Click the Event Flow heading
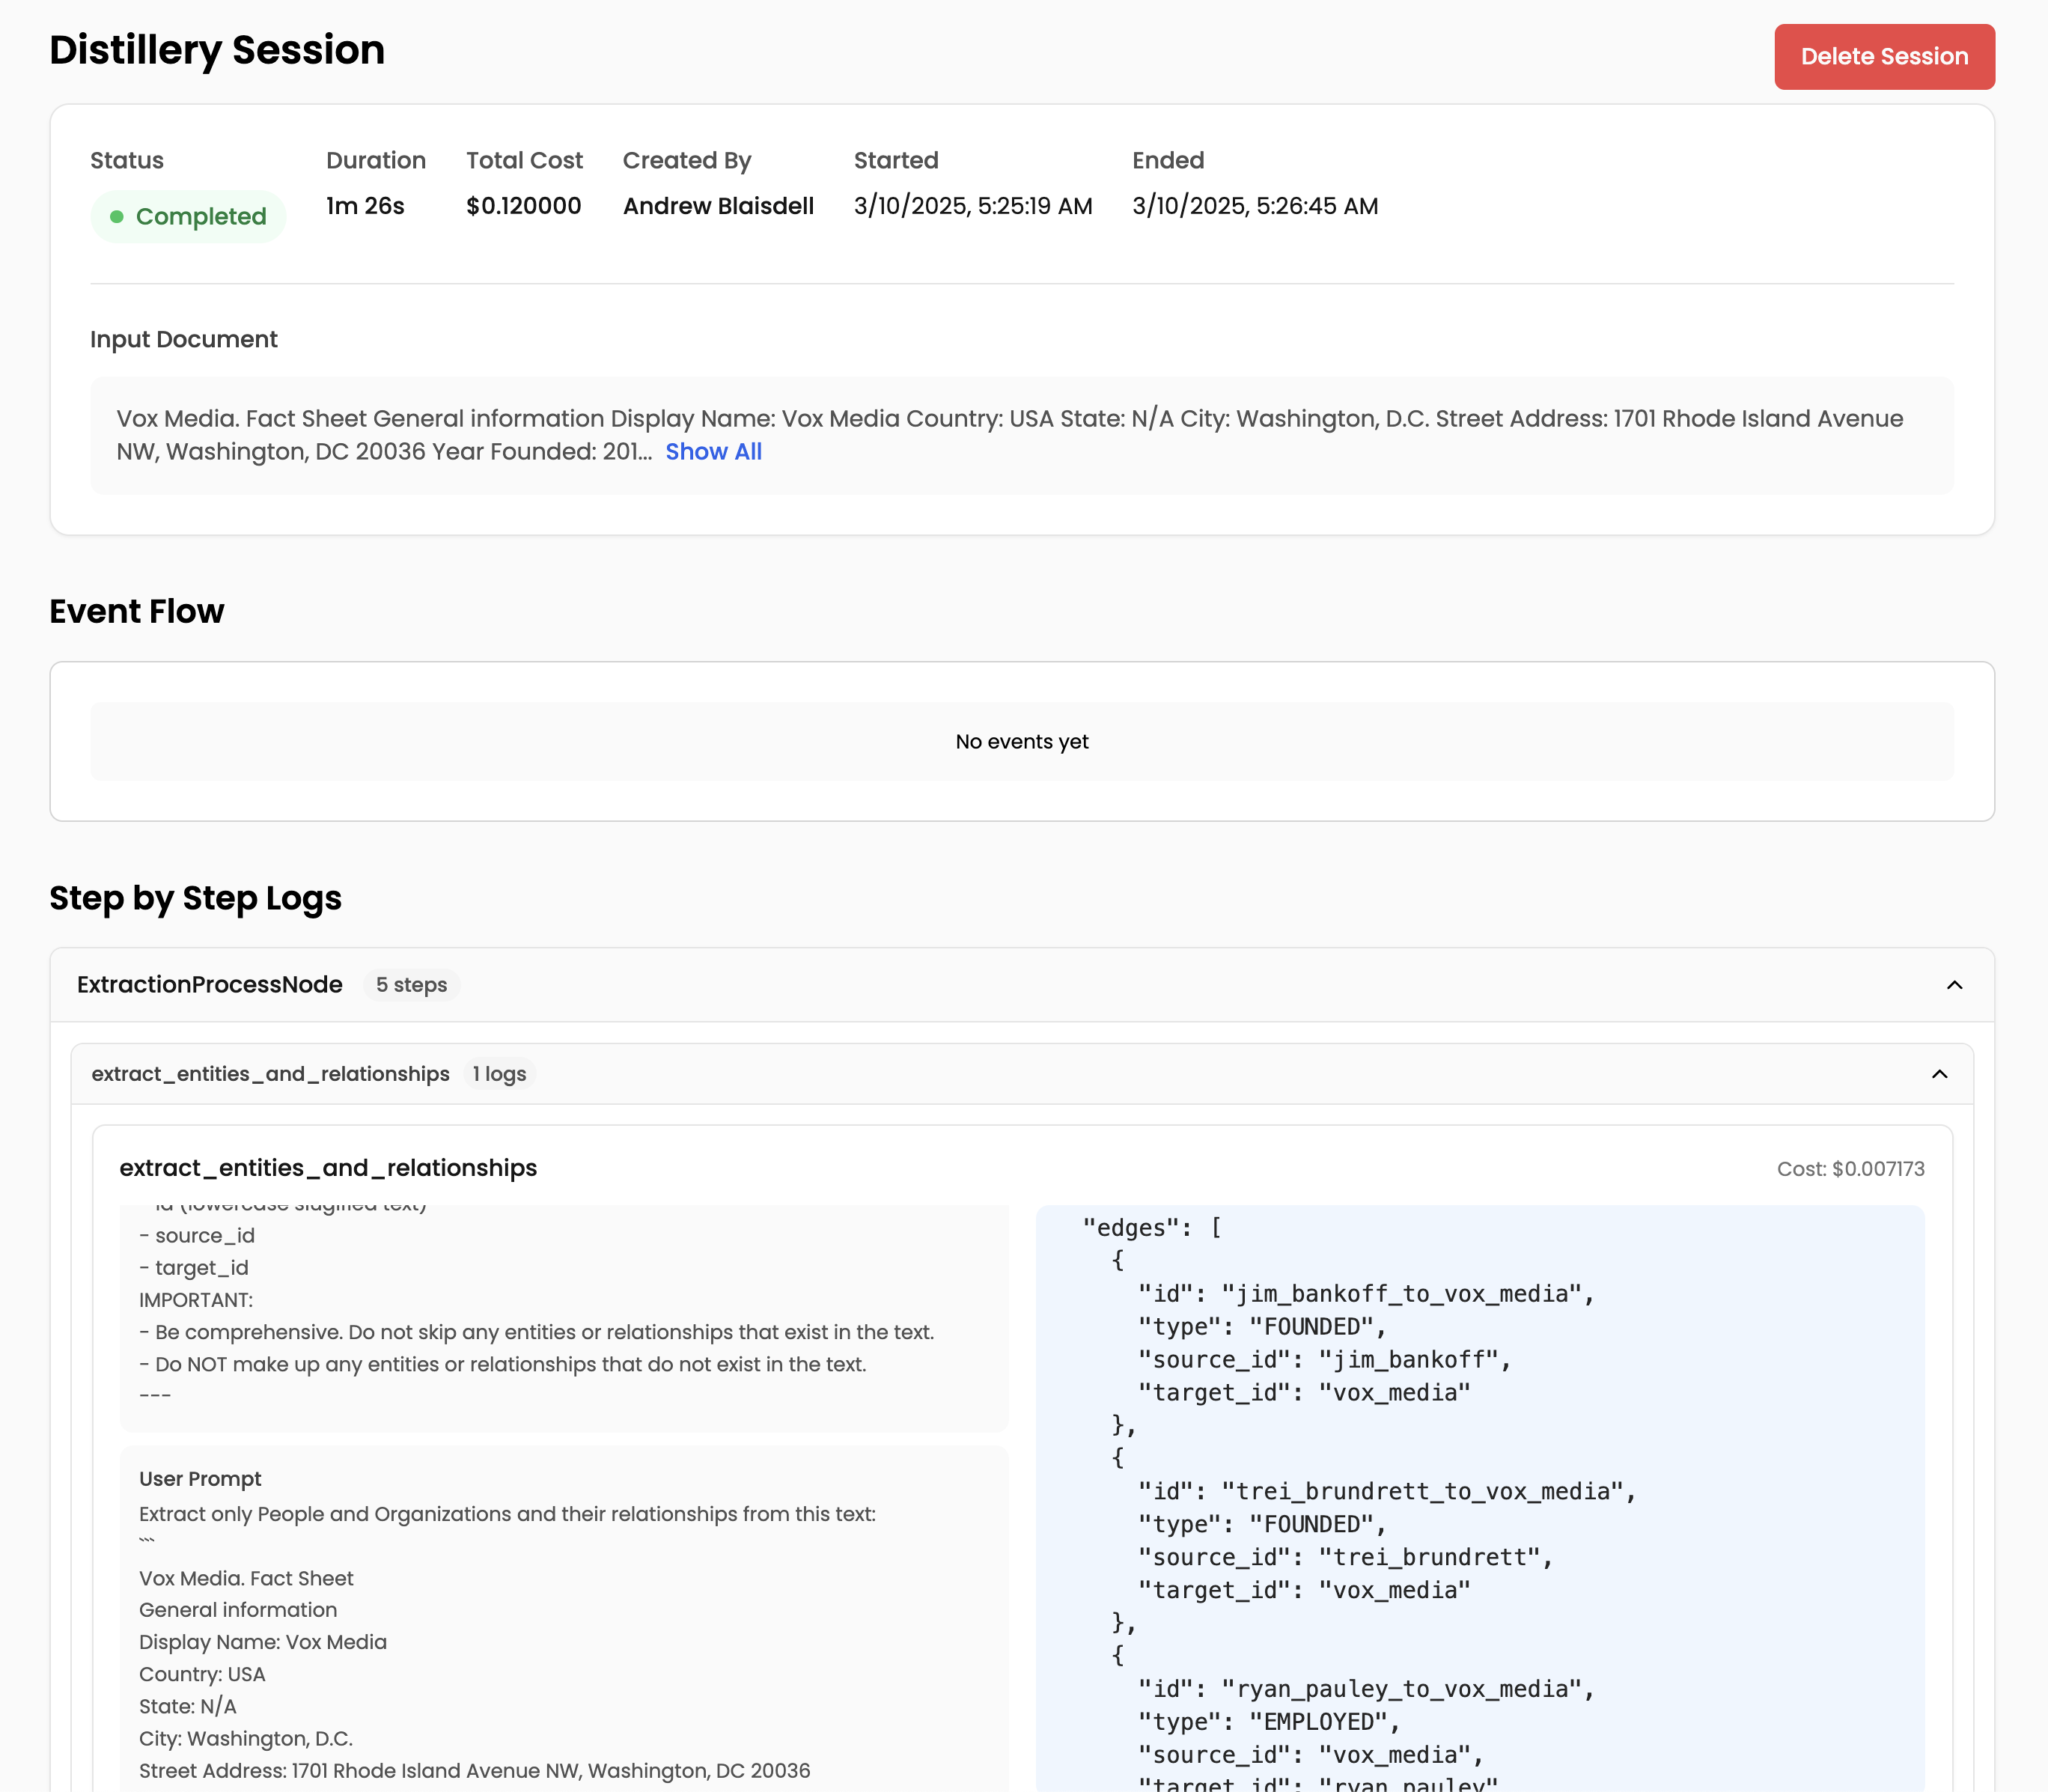2048x1792 pixels. 137,611
